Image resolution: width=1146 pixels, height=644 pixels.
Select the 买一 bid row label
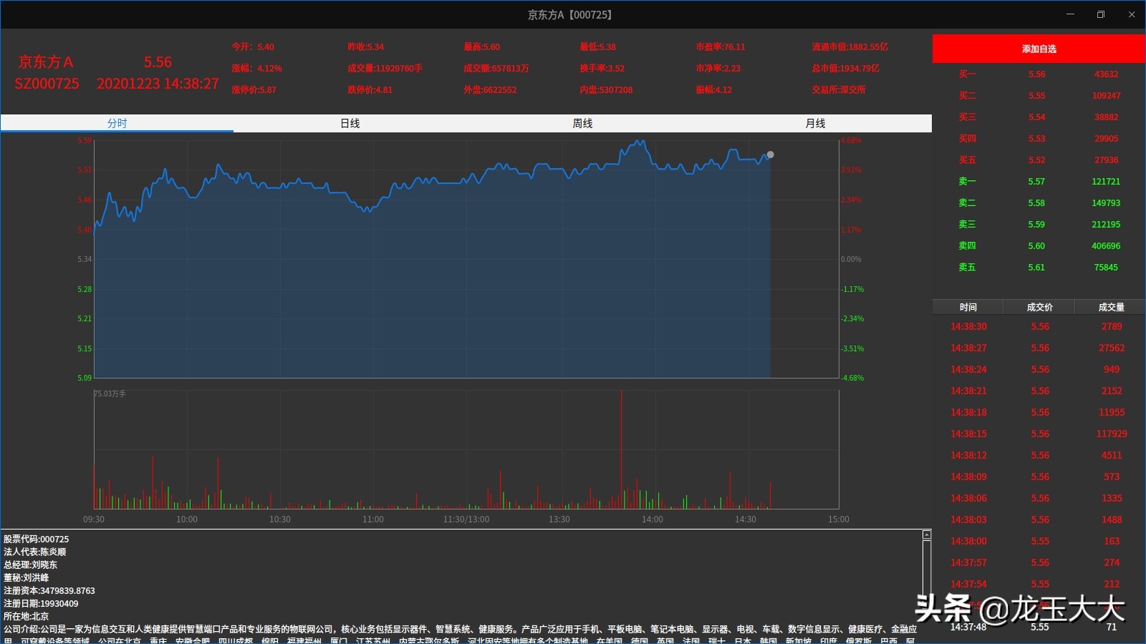point(967,74)
